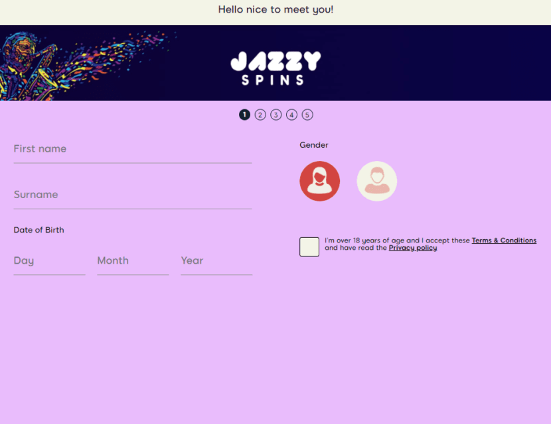Viewport: 551px width, 424px height.
Task: Click the 'Hello nice to meet you!' text
Action: pyautogui.click(x=276, y=9)
